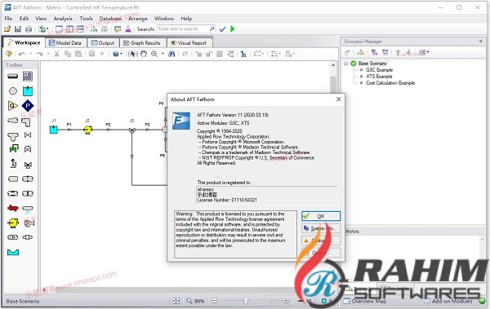Choose the blue diamond Assigned Pressure junction

pos(28,106)
